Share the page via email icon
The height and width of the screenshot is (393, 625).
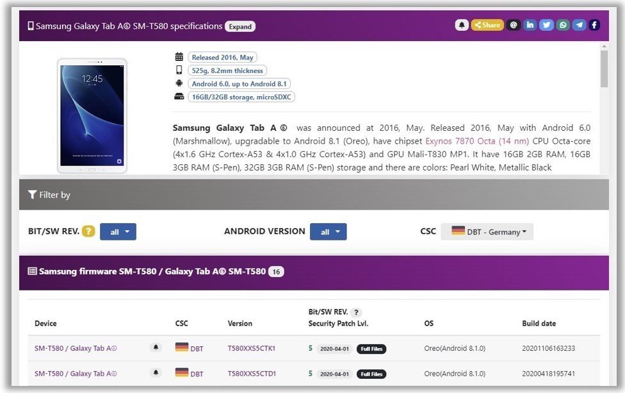coord(513,25)
